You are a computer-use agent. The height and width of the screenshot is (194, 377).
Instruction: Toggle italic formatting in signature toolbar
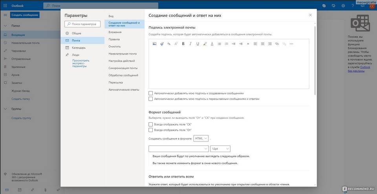click(190, 44)
